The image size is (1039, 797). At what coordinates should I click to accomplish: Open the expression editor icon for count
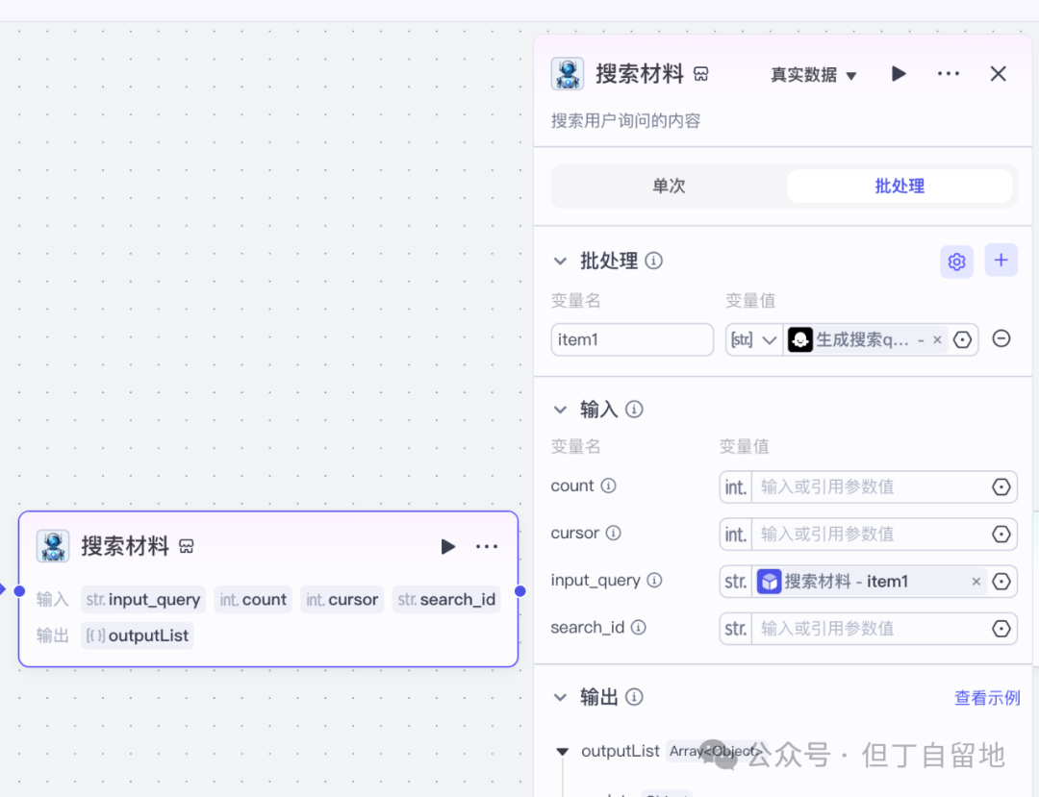click(1000, 486)
